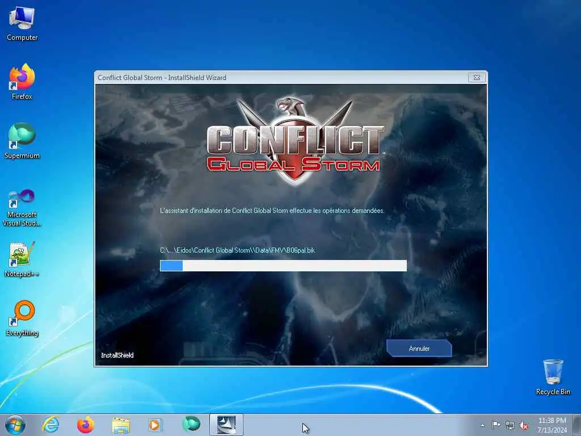Click the Conflict Global Storm title bar text

(x=162, y=77)
